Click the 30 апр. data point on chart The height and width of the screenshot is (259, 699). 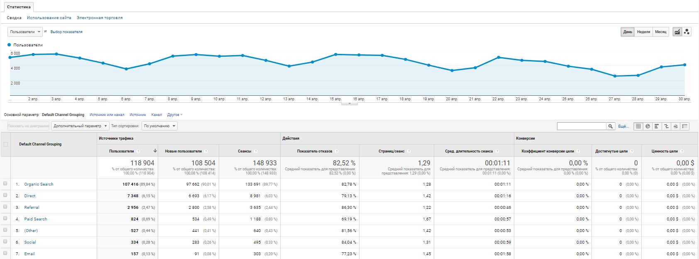point(684,65)
